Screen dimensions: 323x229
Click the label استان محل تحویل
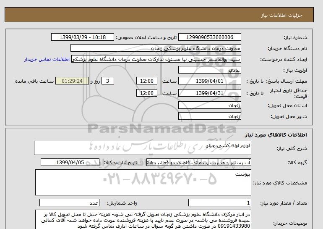287,105
